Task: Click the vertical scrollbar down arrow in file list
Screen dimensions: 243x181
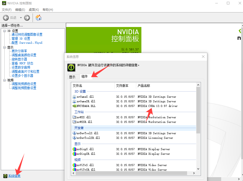Action: coord(198,169)
